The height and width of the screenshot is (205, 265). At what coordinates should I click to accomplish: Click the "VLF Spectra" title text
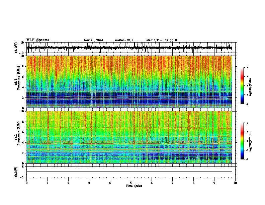coord(38,40)
